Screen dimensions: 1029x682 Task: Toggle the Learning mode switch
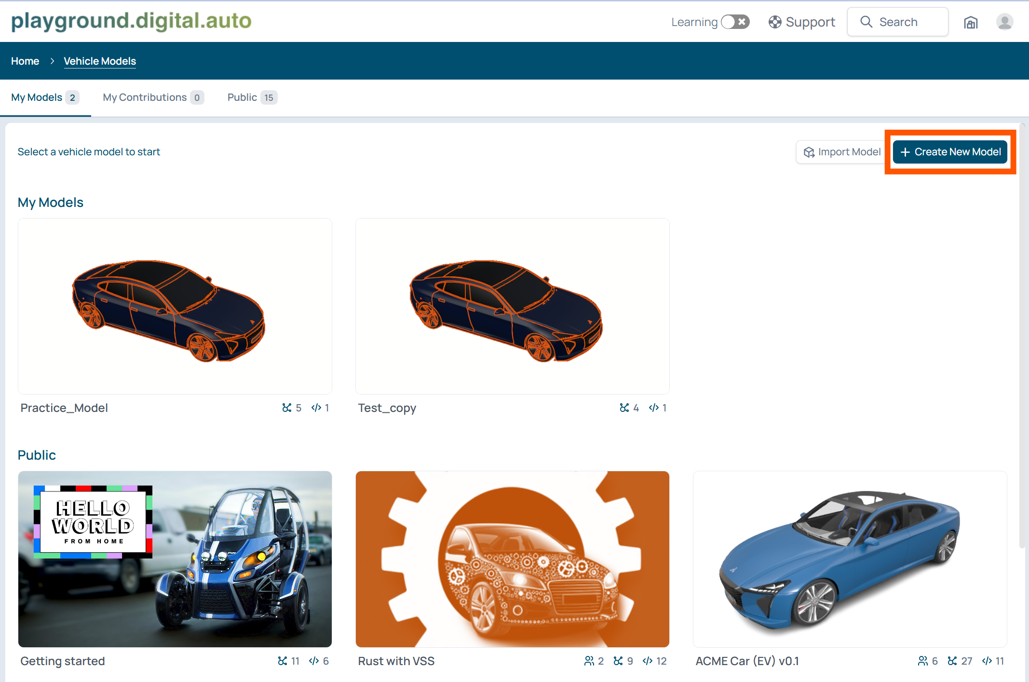(735, 22)
